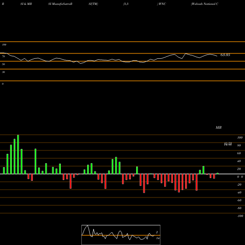Click the MR axis label 80
This screenshot has width=245, height=245.
tap(239, 146)
